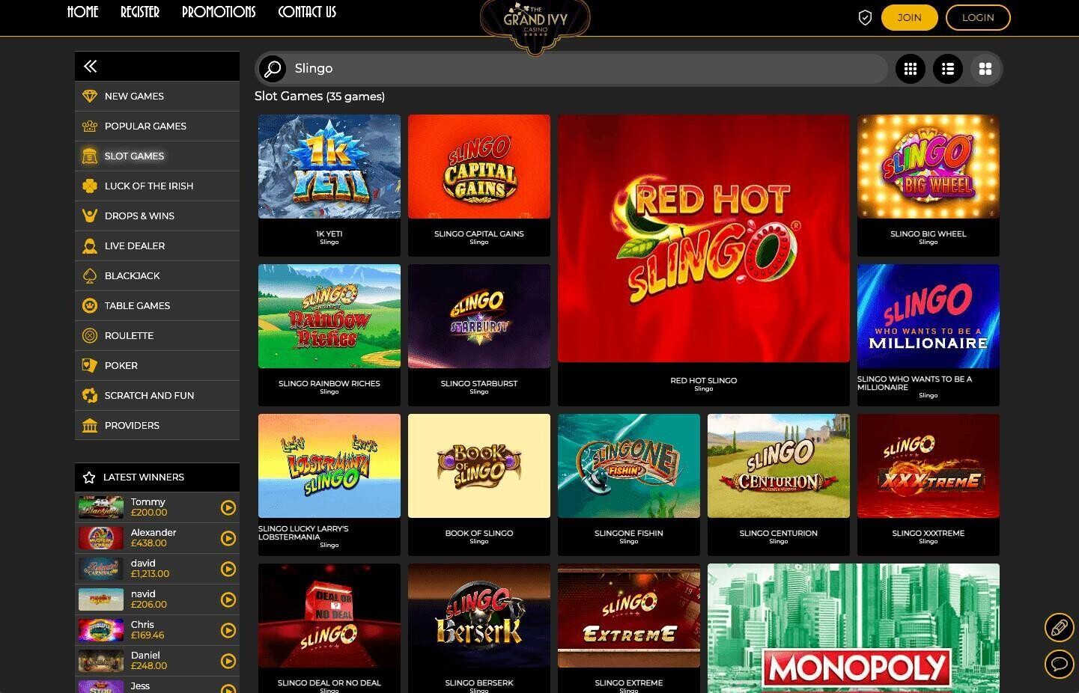Screen dimensions: 1079x693
Task: Collapse the sidebar with double-chevron icon
Action: click(90, 67)
